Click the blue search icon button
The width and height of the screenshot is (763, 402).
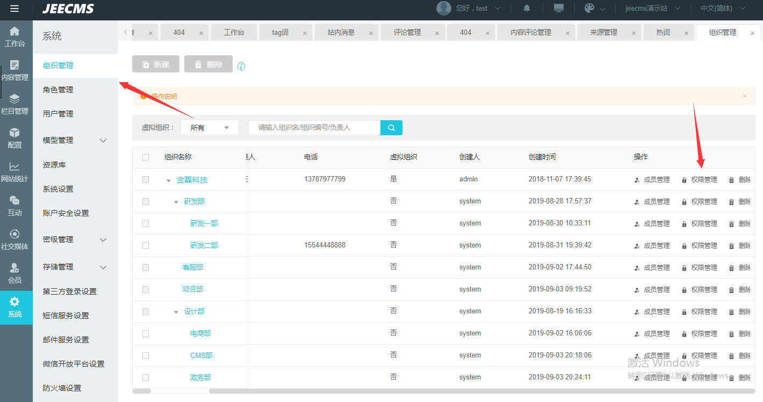[391, 128]
